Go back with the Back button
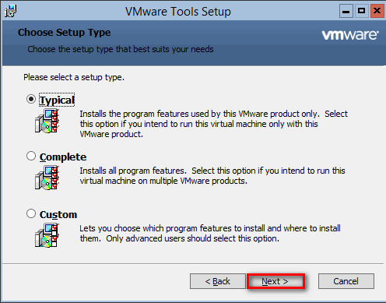386x303 pixels. (218, 281)
